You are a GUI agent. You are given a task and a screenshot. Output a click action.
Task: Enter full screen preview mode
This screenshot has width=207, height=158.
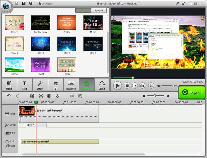tap(151, 86)
